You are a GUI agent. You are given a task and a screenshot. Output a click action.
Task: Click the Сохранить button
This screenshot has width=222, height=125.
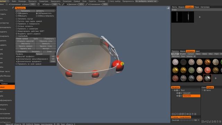pos(22,52)
